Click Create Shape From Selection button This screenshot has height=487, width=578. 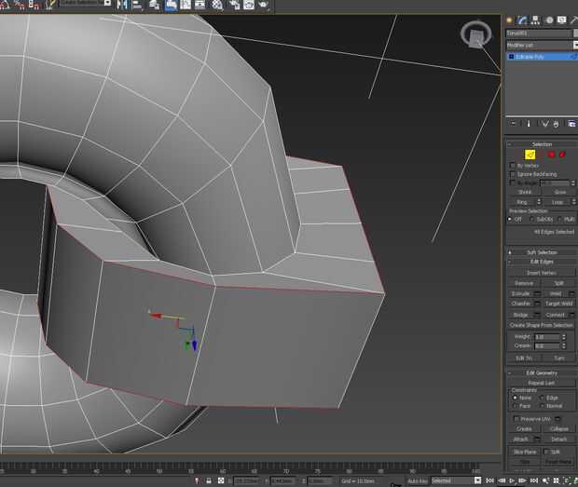pyautogui.click(x=542, y=325)
